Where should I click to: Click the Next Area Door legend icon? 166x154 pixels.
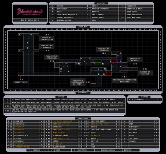(122, 15)
